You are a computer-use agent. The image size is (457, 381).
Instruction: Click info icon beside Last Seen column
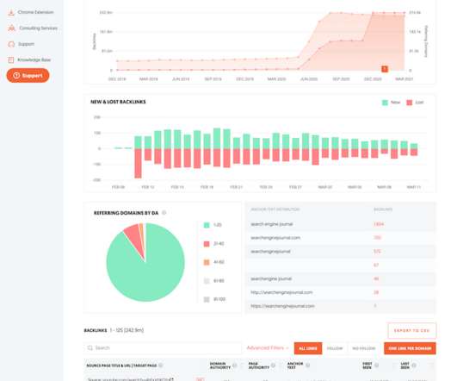click(x=414, y=365)
